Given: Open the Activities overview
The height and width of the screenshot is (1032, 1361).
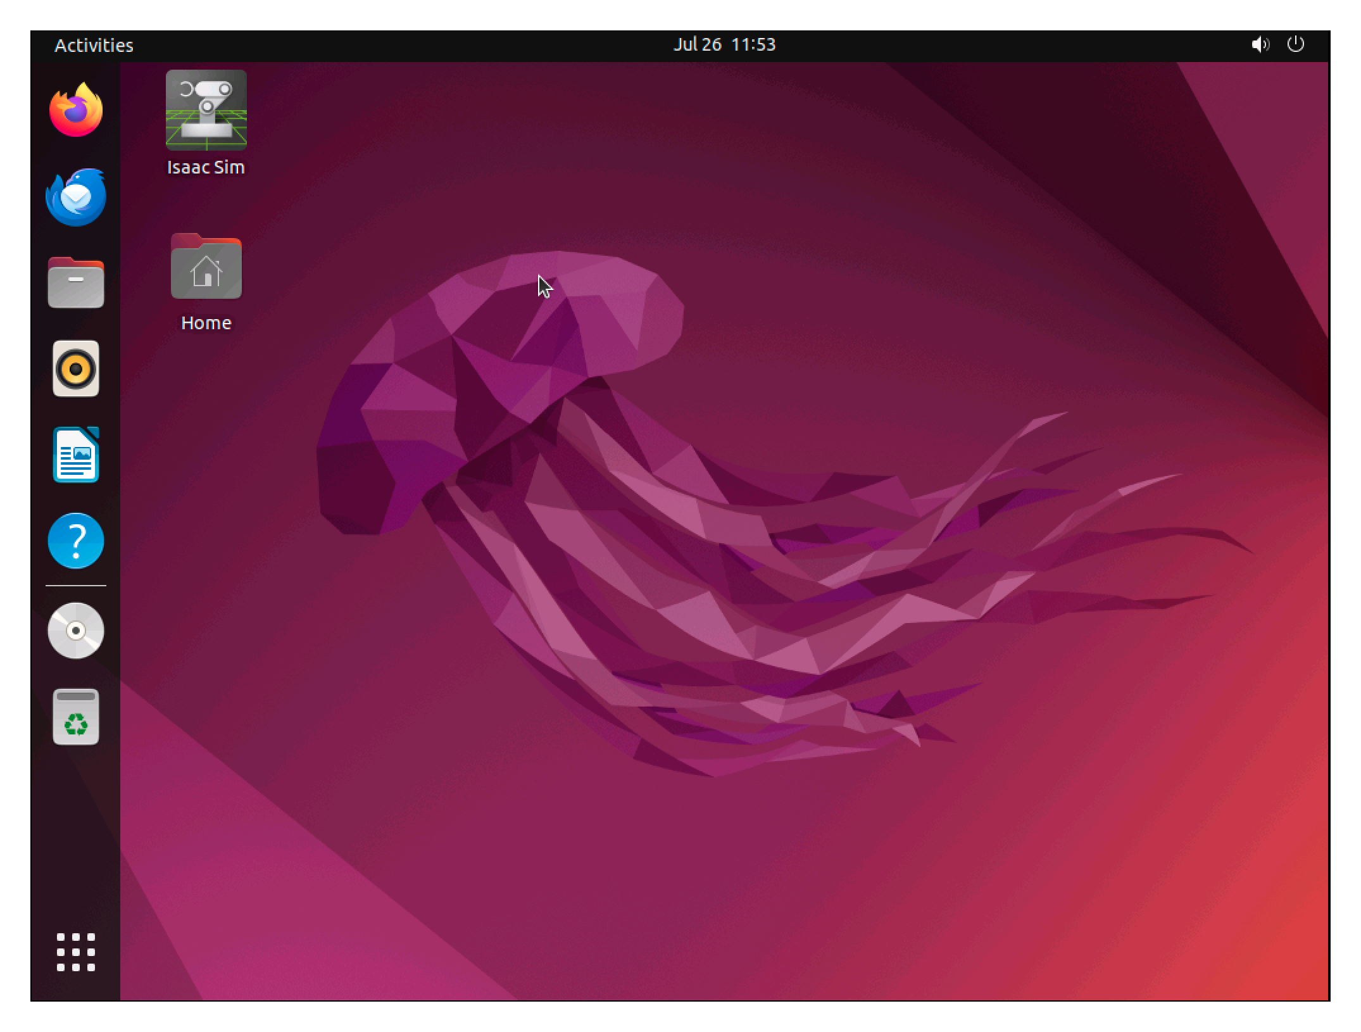Looking at the screenshot, I should coord(94,45).
